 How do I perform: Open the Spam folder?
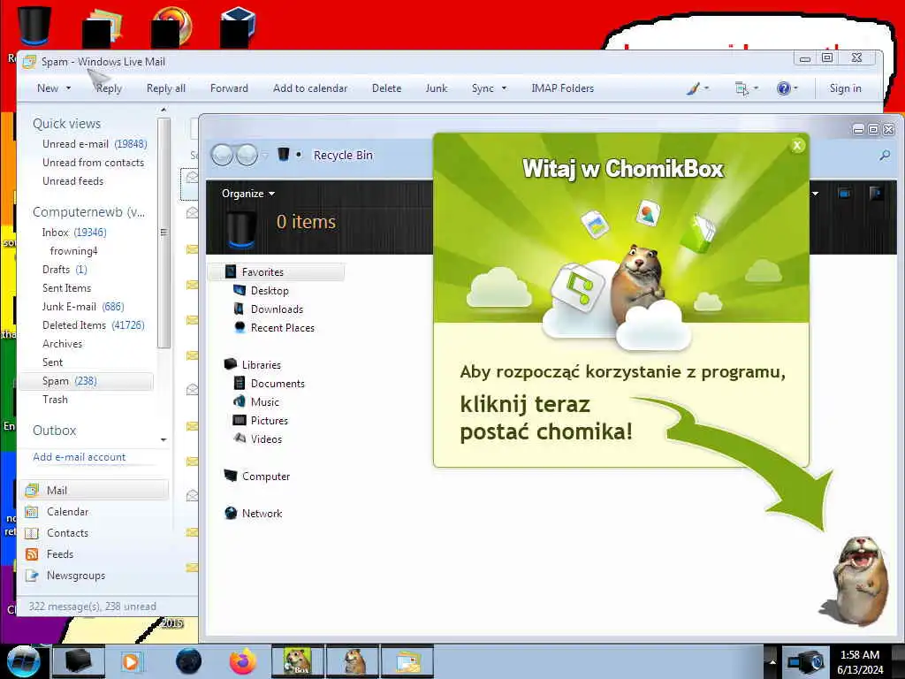[87, 381]
